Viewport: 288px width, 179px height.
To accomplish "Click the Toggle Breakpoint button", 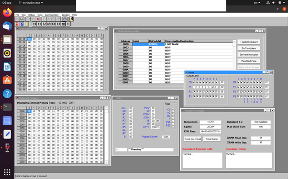I will click(249, 42).
